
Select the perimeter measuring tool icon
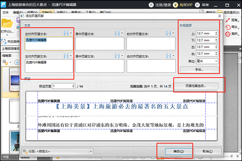click(228, 27)
